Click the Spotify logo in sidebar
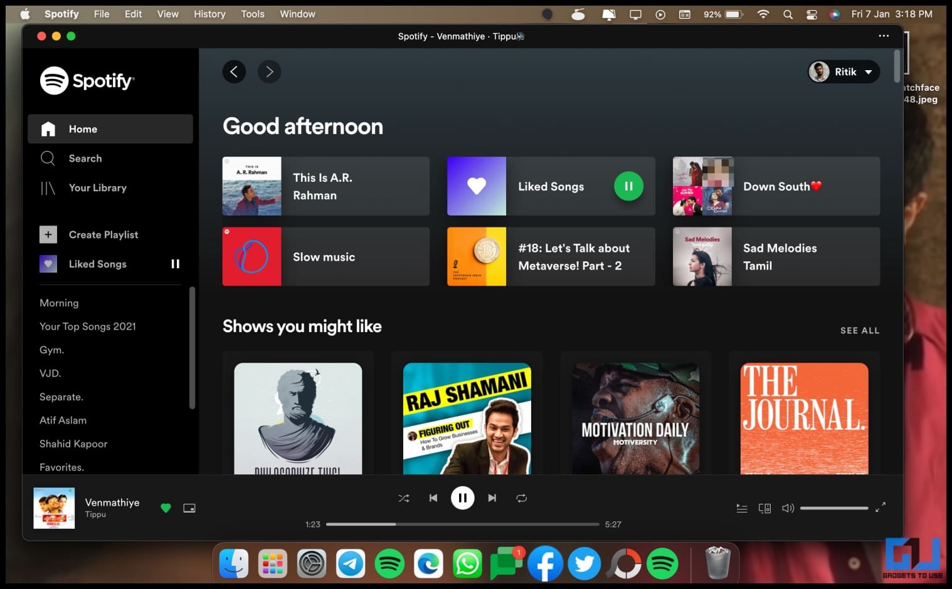The width and height of the screenshot is (952, 589). 87,80
